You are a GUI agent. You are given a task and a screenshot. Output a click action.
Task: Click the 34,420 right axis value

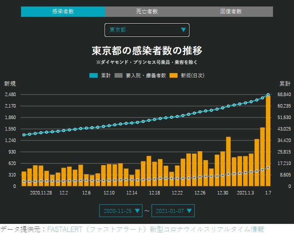pyautogui.click(x=284, y=140)
